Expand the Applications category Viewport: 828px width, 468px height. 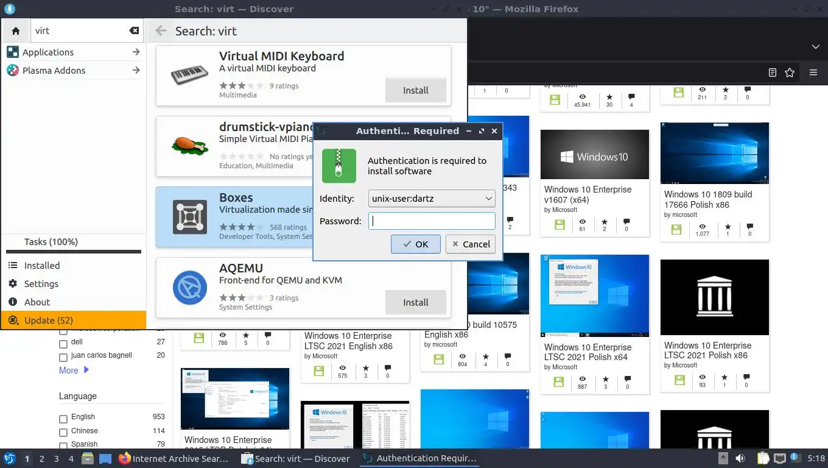[x=73, y=52]
